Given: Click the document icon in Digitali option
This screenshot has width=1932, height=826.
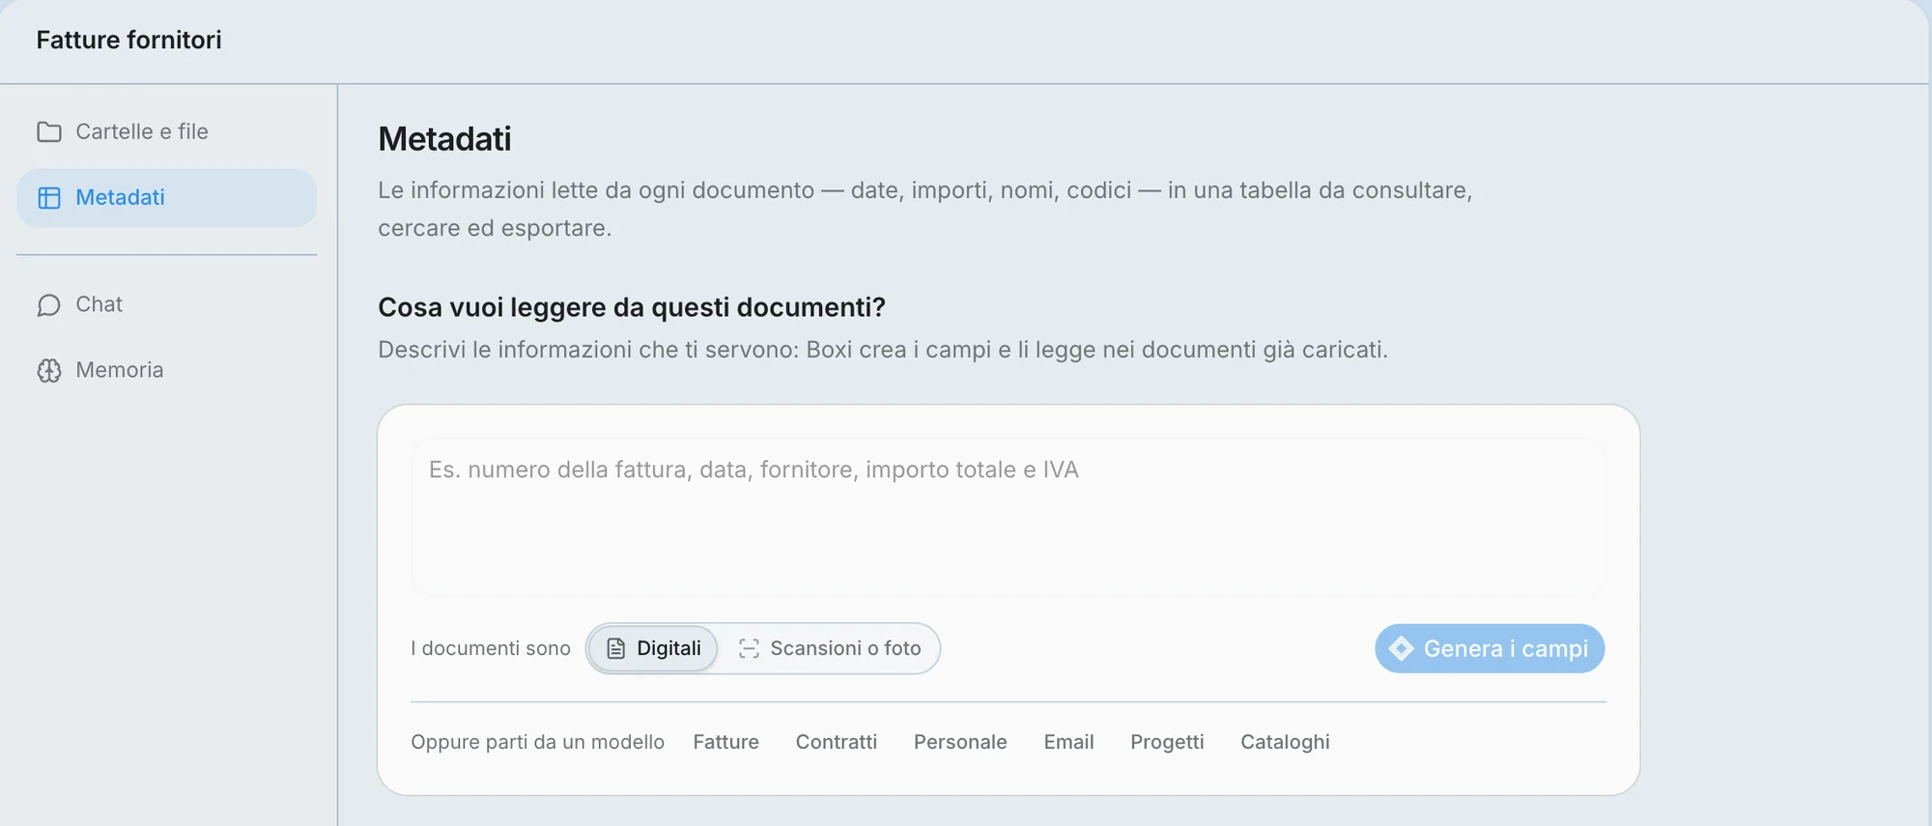Looking at the screenshot, I should pyautogui.click(x=616, y=648).
